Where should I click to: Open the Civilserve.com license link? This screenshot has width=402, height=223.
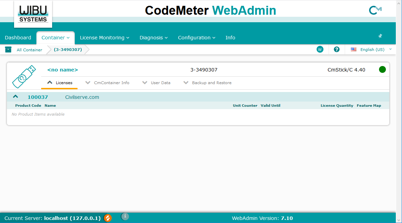[82, 97]
